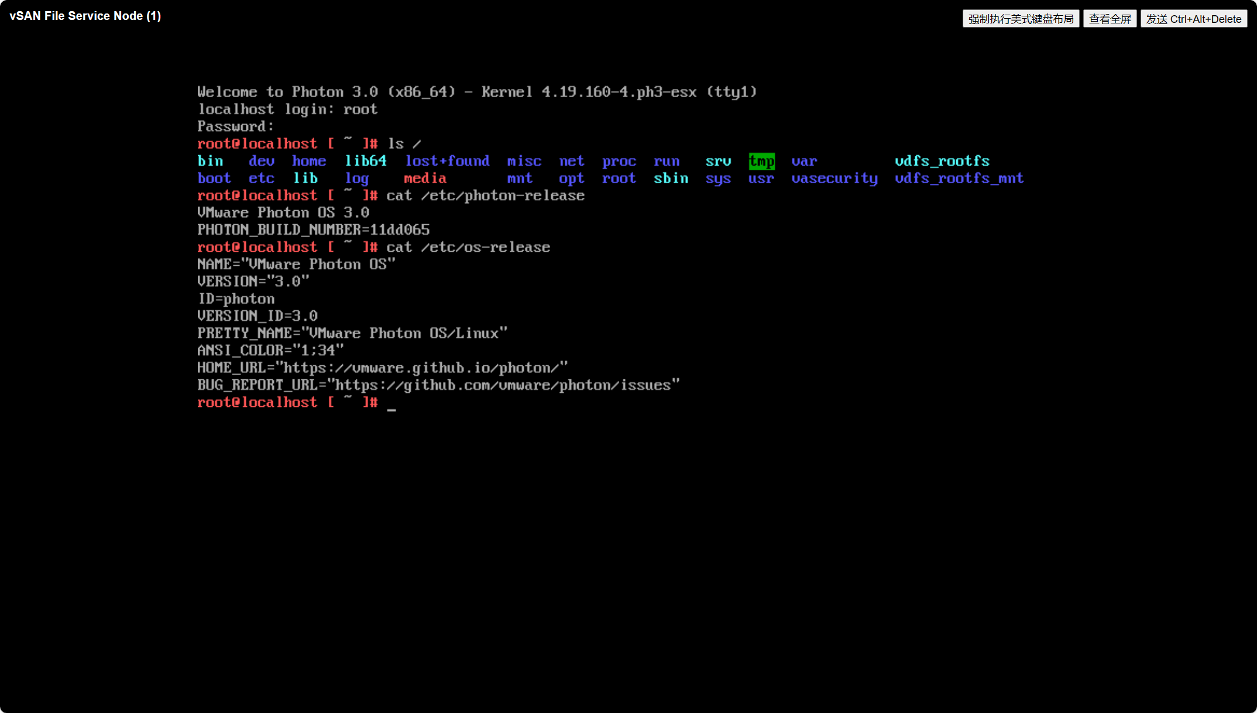Click the 'Password:' prompt line
1257x713 pixels.
click(235, 126)
